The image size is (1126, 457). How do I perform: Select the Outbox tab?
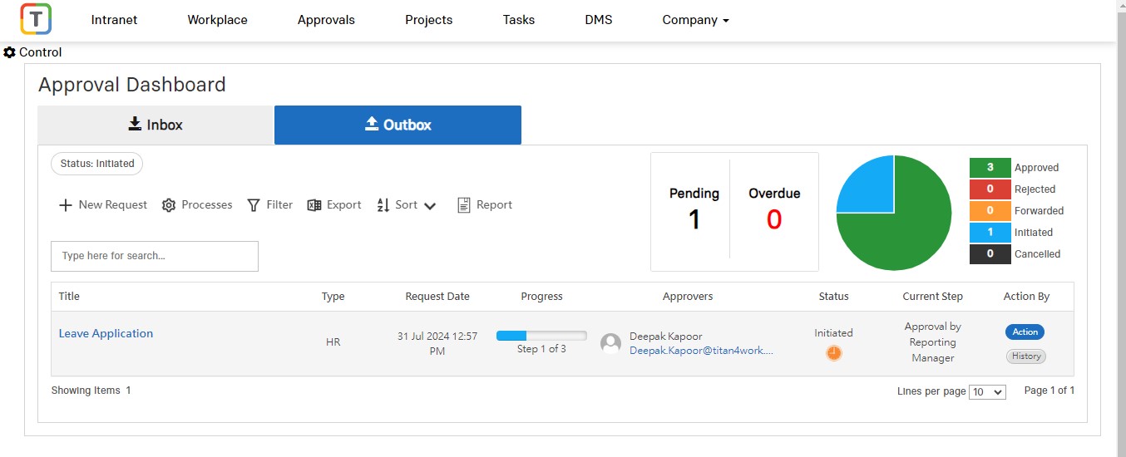[398, 125]
